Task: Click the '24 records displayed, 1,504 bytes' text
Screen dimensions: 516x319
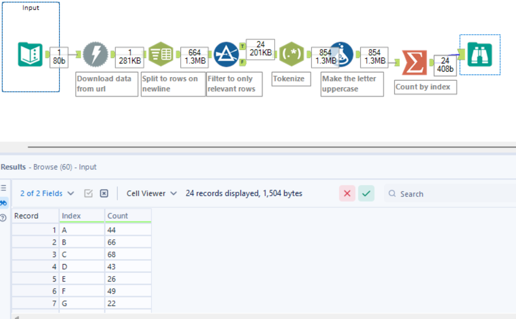Action: coord(244,193)
